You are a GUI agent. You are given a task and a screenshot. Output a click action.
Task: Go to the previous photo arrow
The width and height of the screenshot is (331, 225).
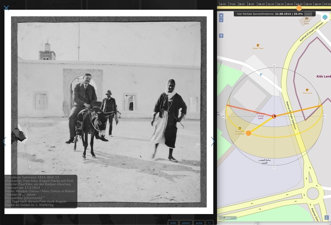[4, 141]
